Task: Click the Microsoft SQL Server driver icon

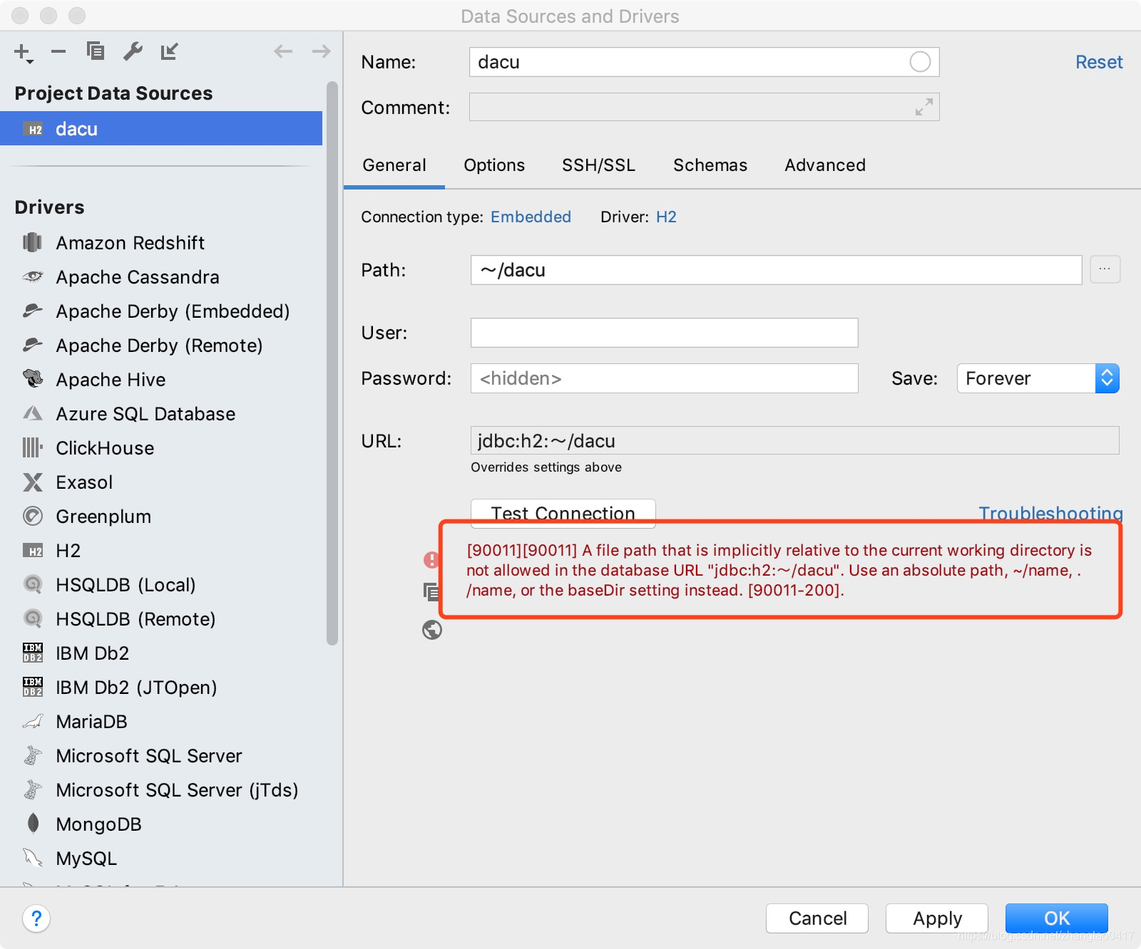Action: click(33, 755)
